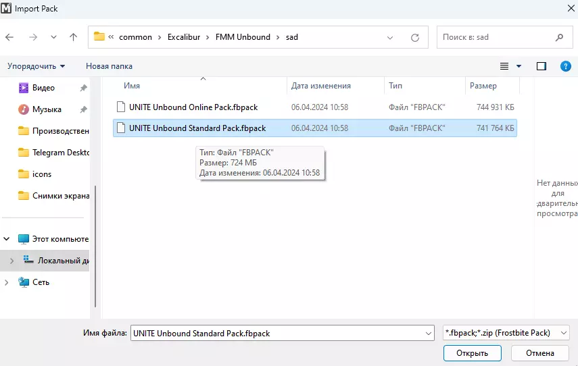Click the pin icon next to Музыка

pos(84,109)
